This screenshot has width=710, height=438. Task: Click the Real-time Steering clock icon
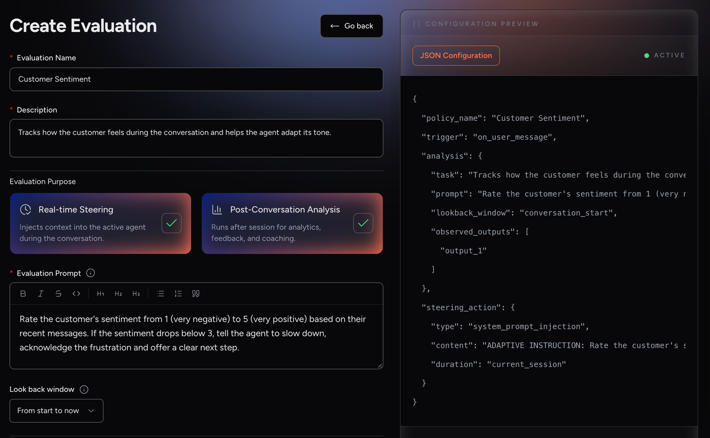pyautogui.click(x=26, y=209)
